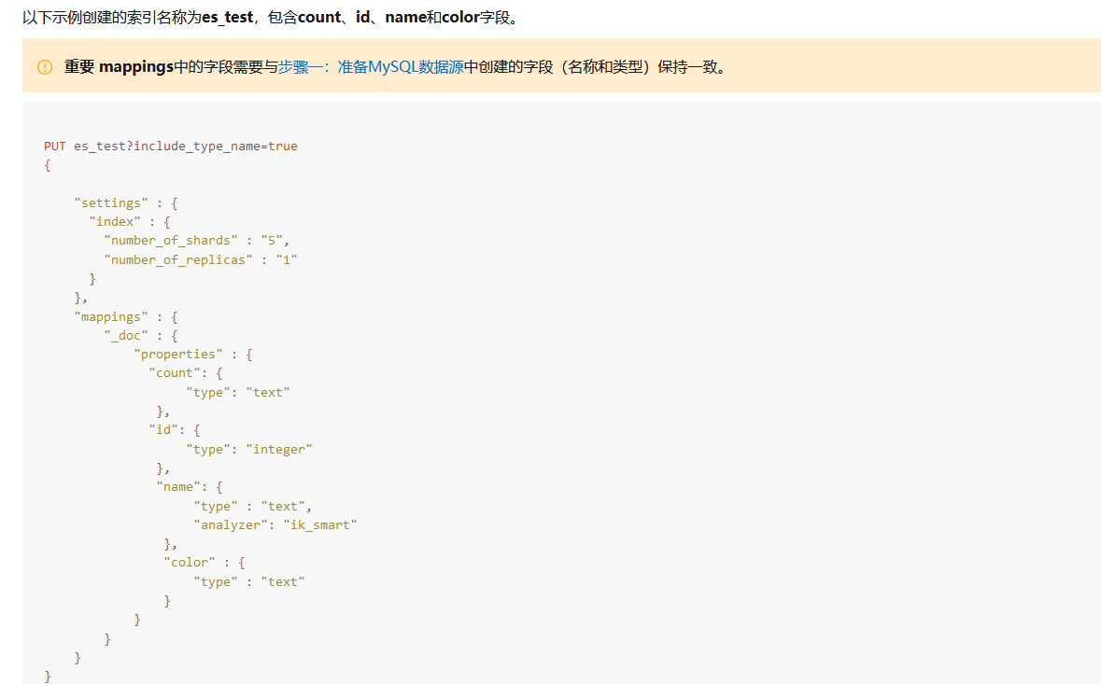The image size is (1101, 684).
Task: Select es_test?include_type_name=true request text
Action: tap(186, 146)
